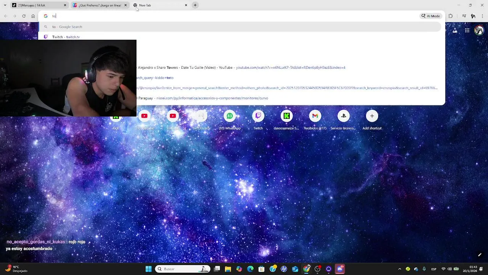Screen dimensions: 488x275
Task: Close the Mensajes TikTok tab
Action: 65,5
